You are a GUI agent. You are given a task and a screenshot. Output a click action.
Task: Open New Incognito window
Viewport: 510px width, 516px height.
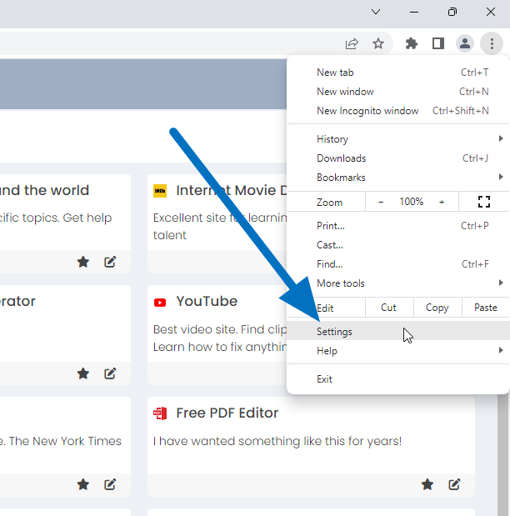[398, 111]
